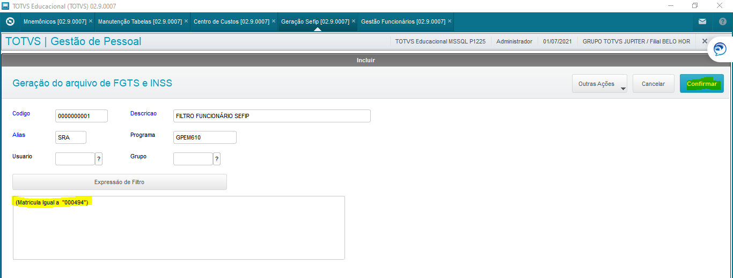
Task: Focus the Usuario input field
Action: pos(75,159)
